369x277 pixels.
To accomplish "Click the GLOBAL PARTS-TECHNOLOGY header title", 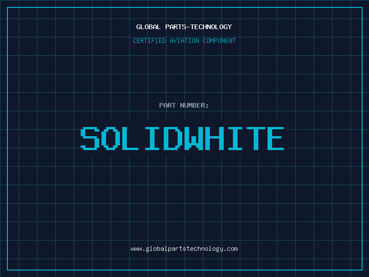I will [184, 27].
